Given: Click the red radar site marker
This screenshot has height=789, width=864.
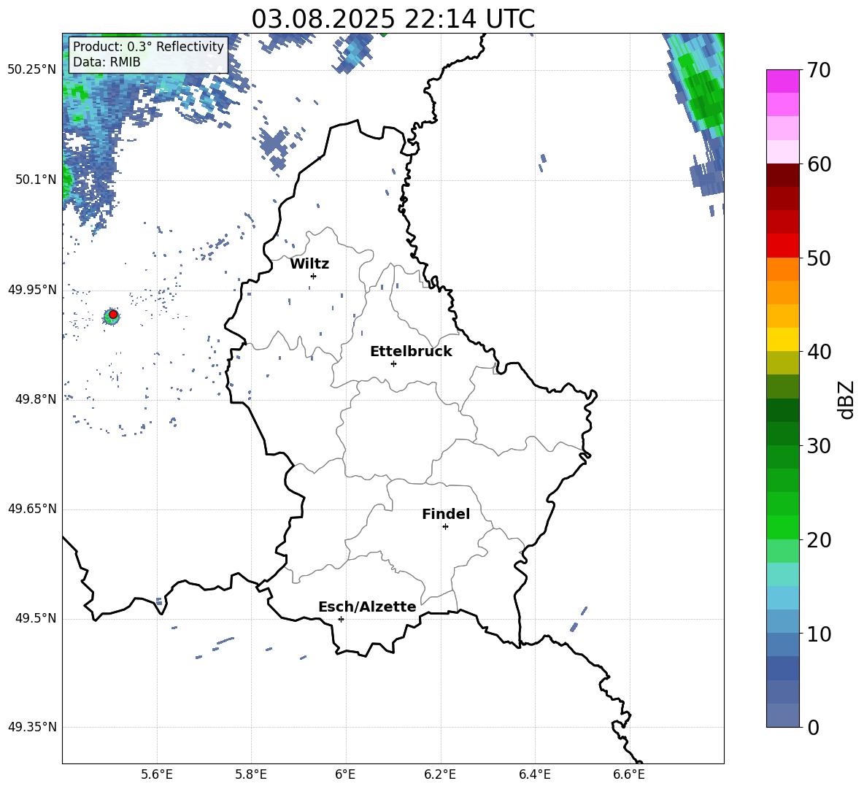Looking at the screenshot, I should 113,315.
